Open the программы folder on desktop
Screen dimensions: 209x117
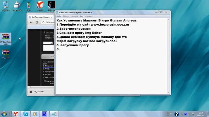[x=17, y=6]
